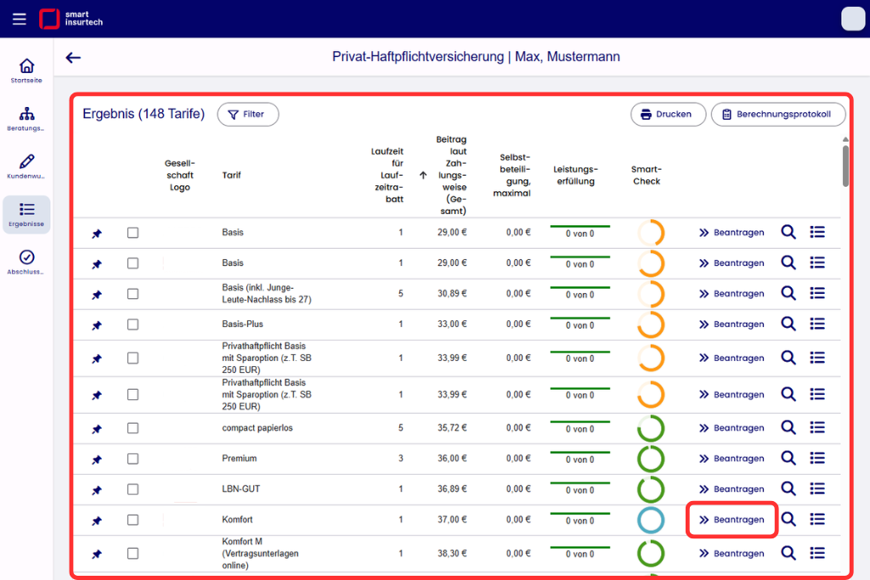Click the results table vertical scrollbar

(845, 166)
